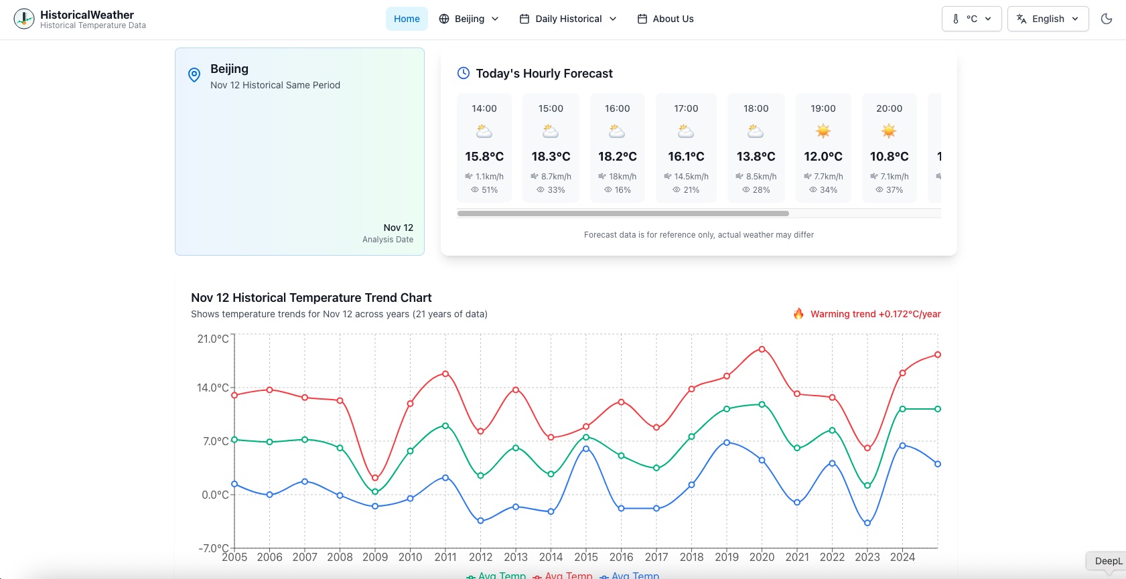The width and height of the screenshot is (1126, 579).
Task: Open the Beijing city dropdown
Action: tap(469, 19)
